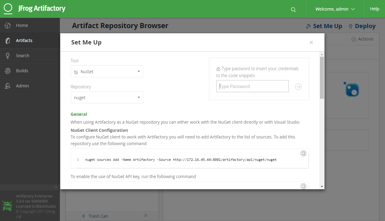Open the Actions dropdown

[363, 39]
